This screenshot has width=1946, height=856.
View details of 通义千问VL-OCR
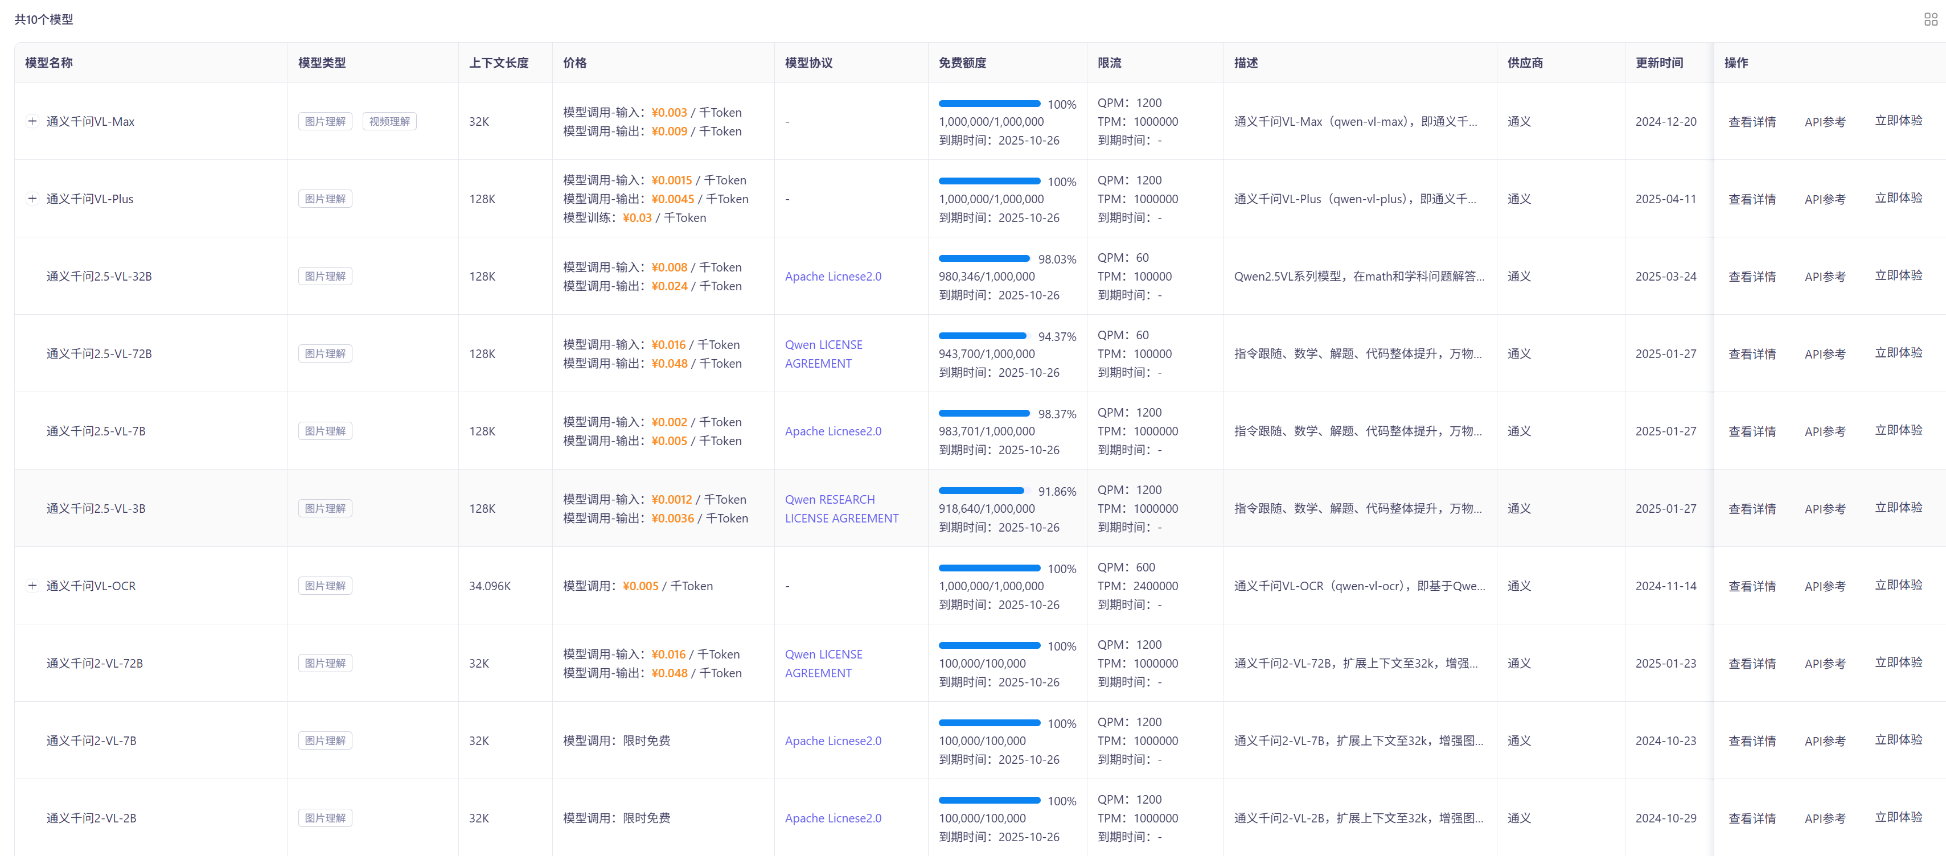point(1752,586)
